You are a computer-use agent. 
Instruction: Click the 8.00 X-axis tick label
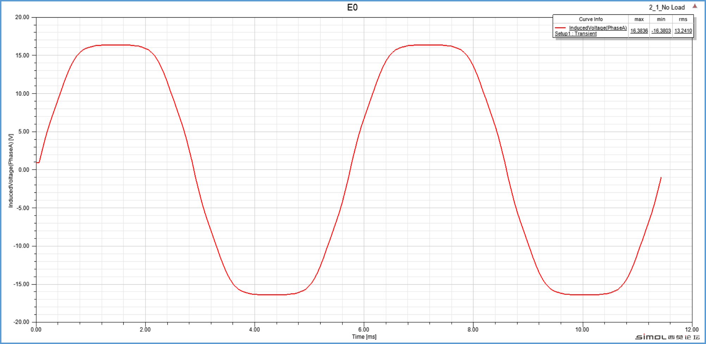pos(473,330)
